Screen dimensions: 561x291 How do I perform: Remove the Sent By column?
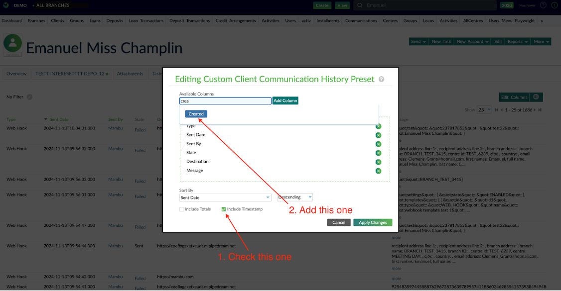[378, 144]
